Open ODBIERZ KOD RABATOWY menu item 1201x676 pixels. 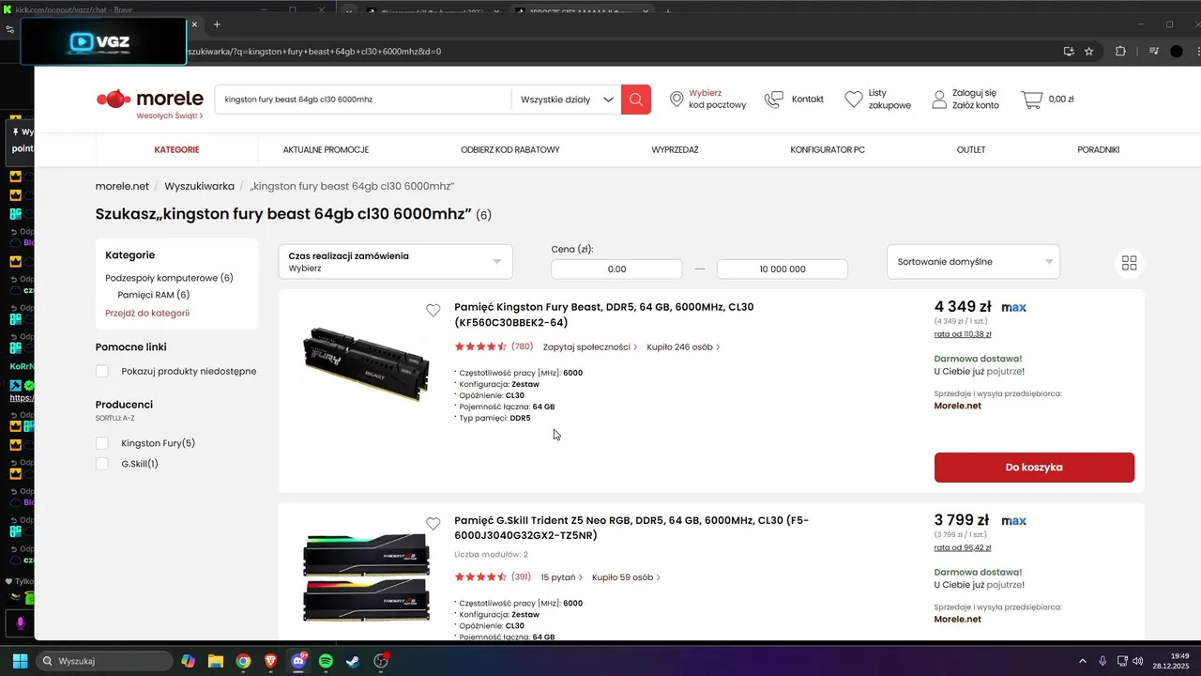[510, 149]
